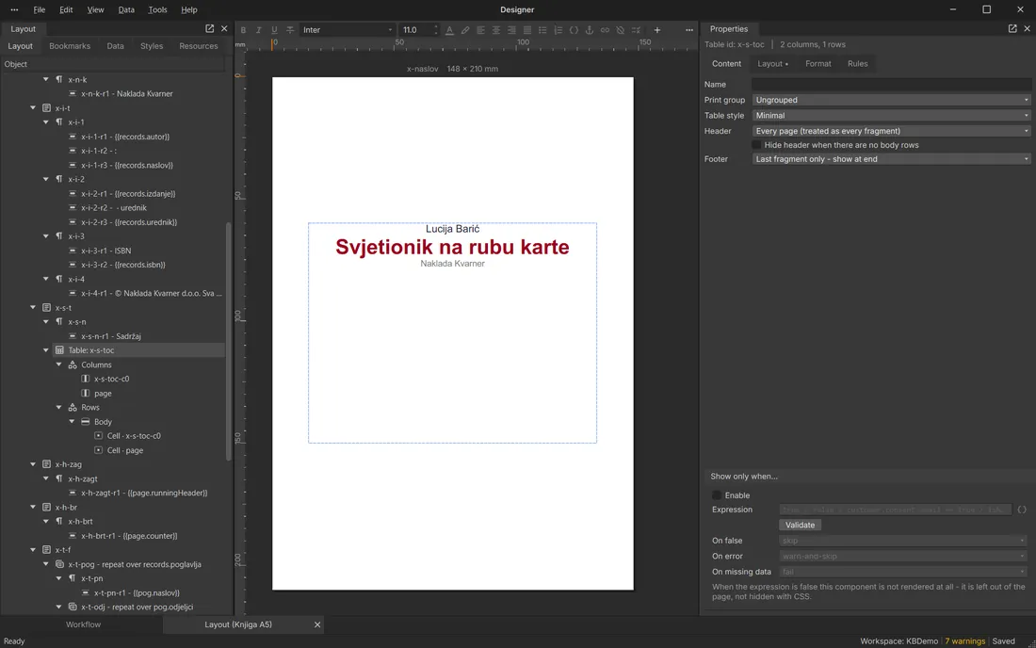
Task: Click the Name input field
Action: (x=891, y=85)
